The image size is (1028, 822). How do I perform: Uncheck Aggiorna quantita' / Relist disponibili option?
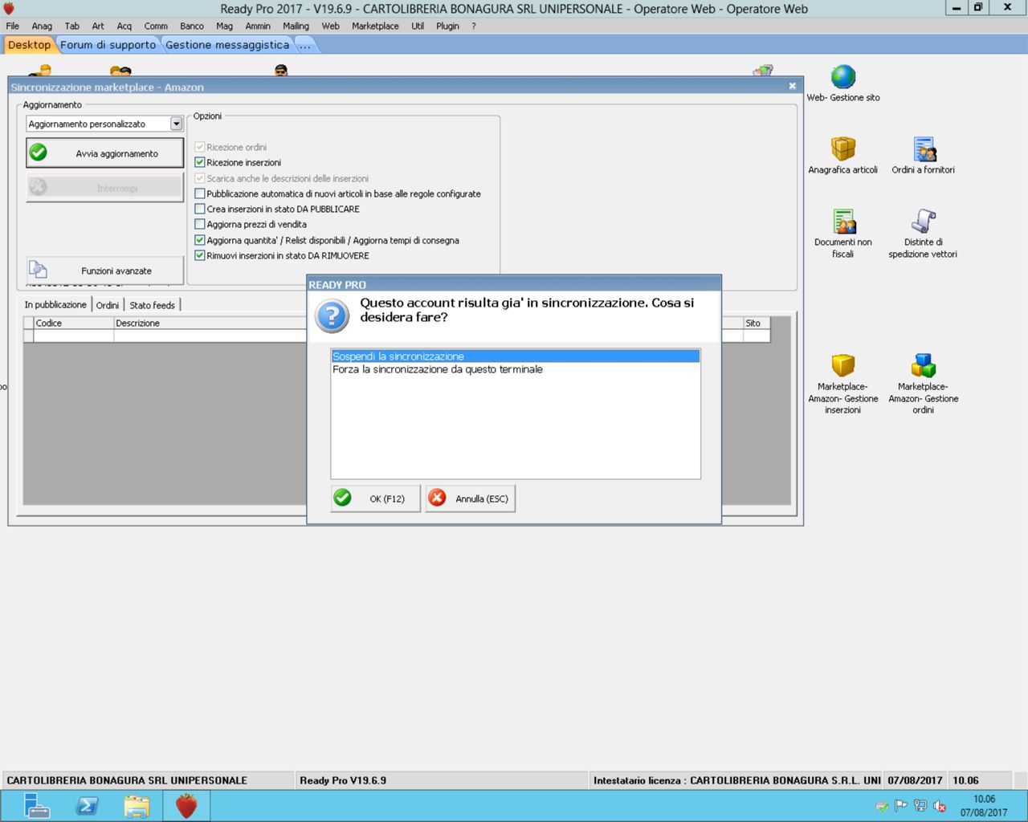[x=200, y=240]
